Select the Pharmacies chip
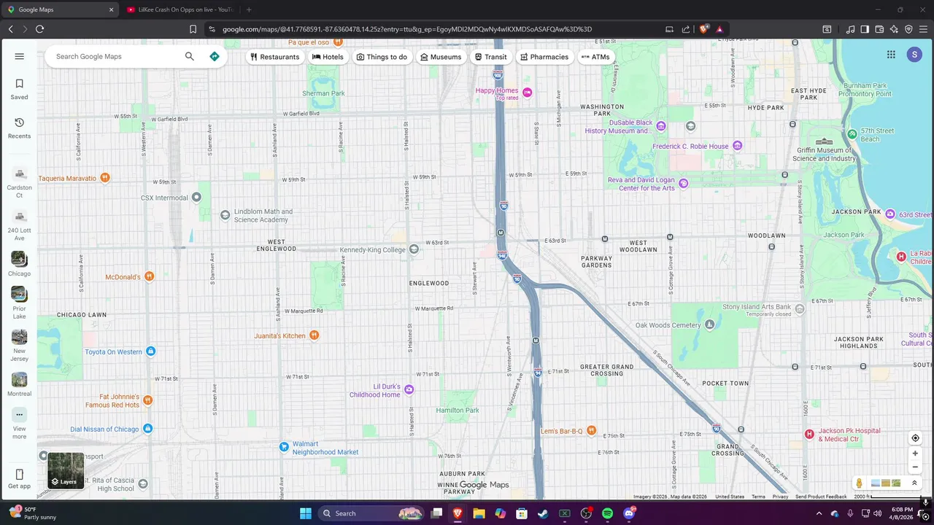The height and width of the screenshot is (525, 934). (x=544, y=57)
